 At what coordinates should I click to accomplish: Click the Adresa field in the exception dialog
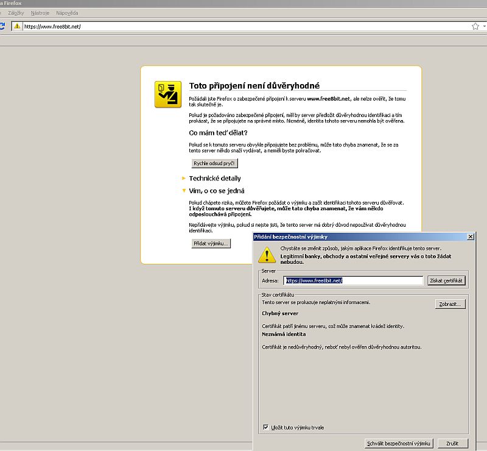coord(353,280)
